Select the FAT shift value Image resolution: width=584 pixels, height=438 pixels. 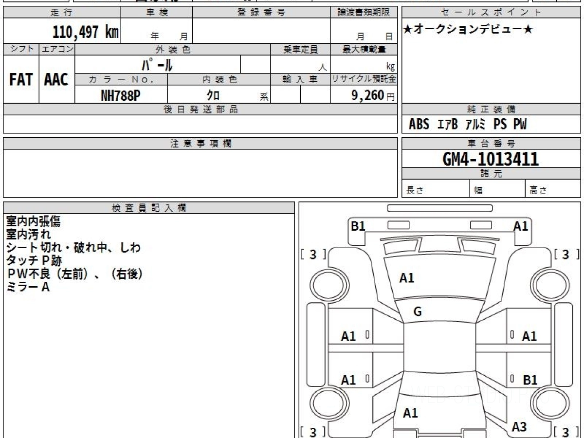coord(21,79)
